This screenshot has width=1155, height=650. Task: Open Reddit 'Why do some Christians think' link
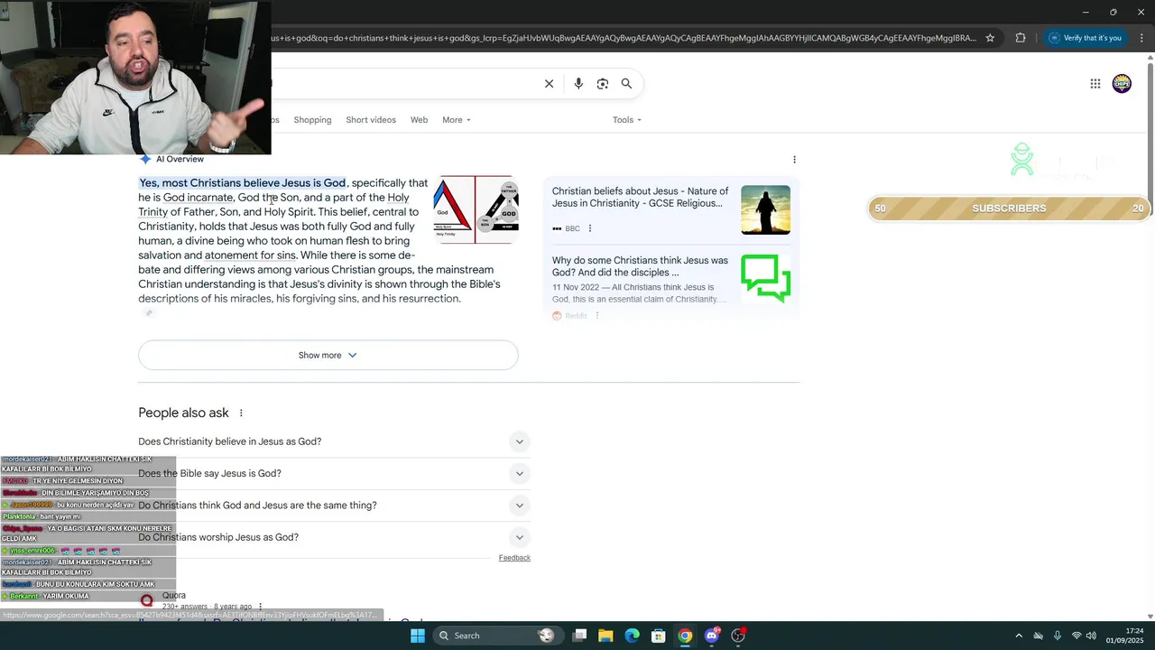640,266
